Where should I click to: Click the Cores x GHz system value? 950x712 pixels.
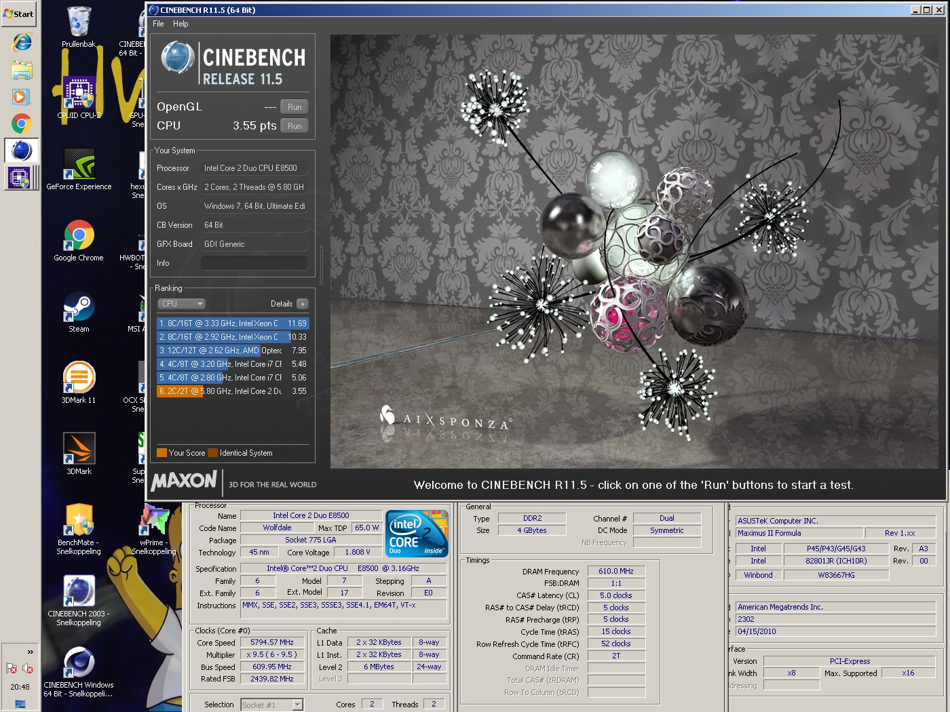tap(254, 187)
